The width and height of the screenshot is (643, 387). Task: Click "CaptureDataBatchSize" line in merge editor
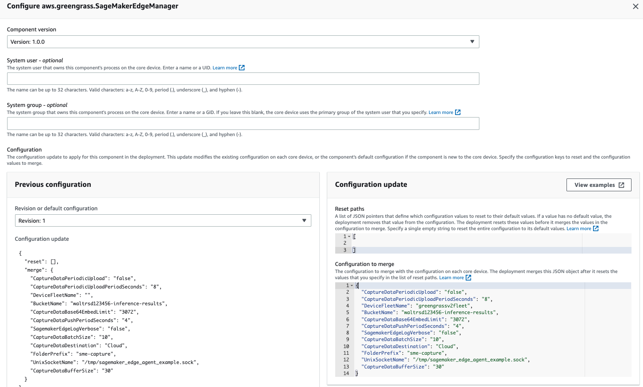pyautogui.click(x=402, y=339)
